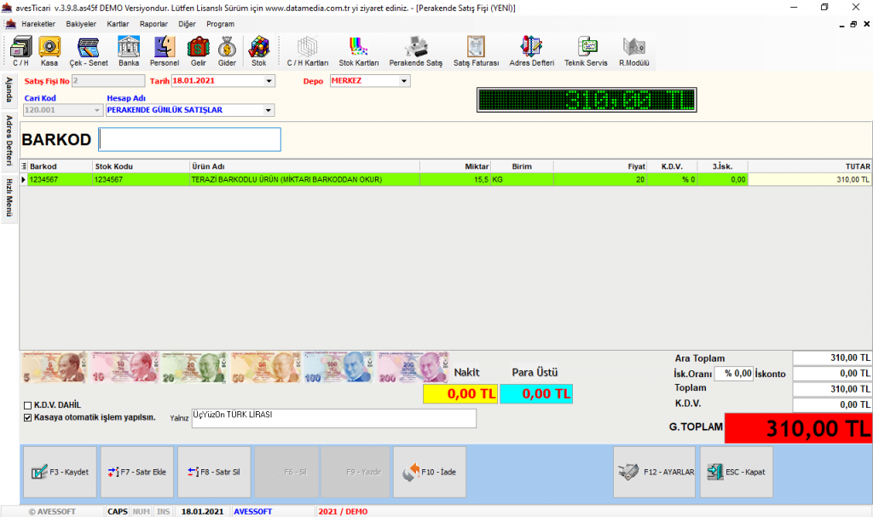Open the Hareketler menu
The height and width of the screenshot is (517, 873).
point(38,24)
